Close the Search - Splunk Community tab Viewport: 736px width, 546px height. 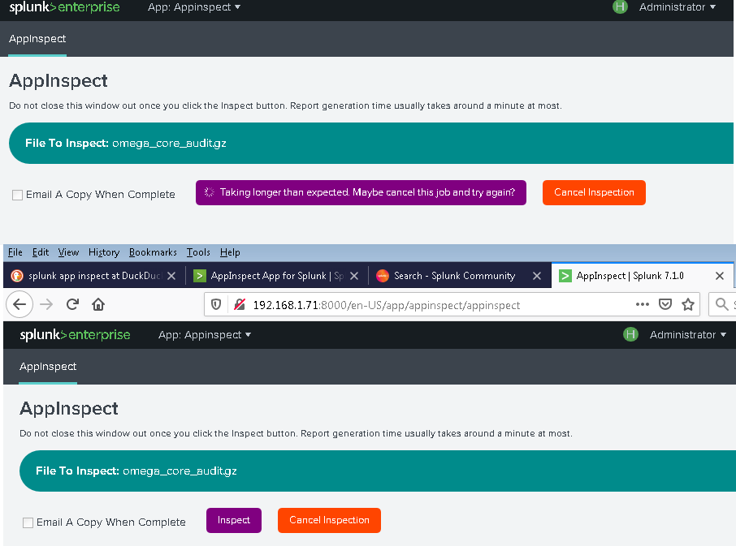coord(537,276)
